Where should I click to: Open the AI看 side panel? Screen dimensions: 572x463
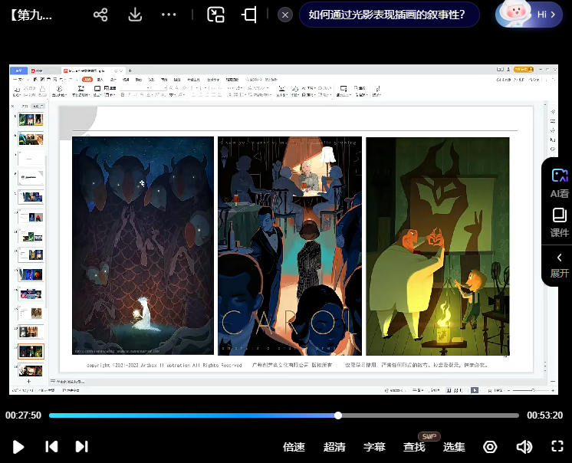(x=559, y=183)
